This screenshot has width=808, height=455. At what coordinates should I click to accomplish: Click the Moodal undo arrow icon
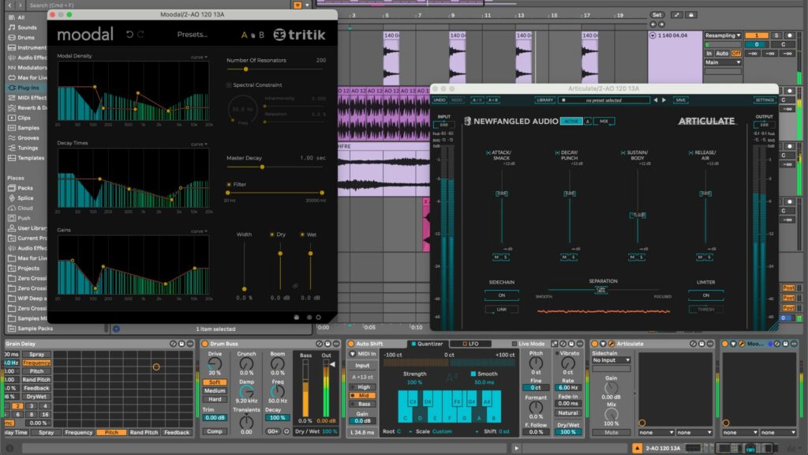pos(129,35)
